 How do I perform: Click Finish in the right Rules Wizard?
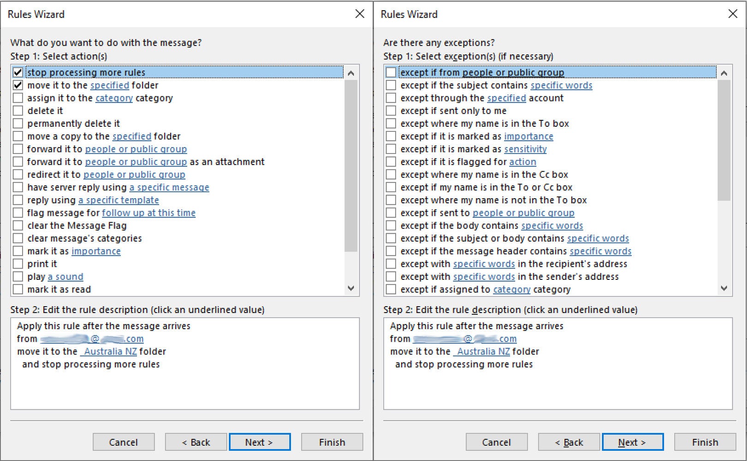point(705,442)
